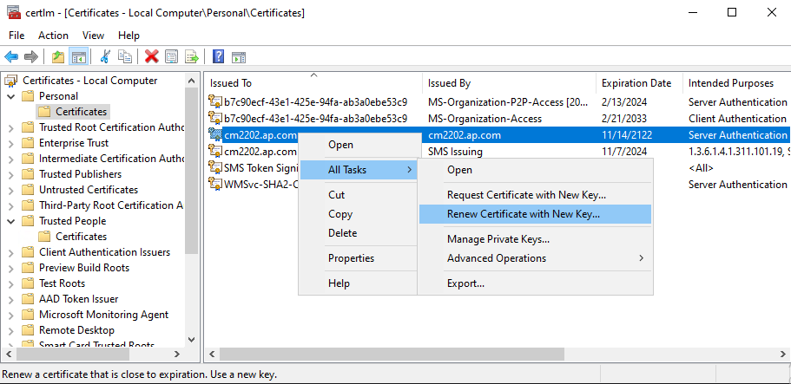Select Request Certificate with New Key
This screenshot has height=384, width=791.
535,194
